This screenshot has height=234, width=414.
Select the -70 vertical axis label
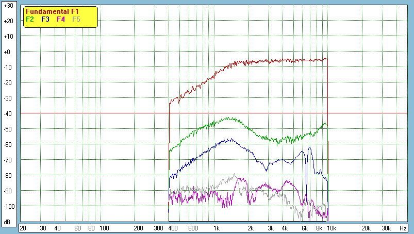pyautogui.click(x=8, y=160)
